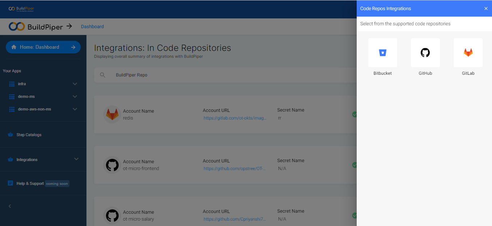Expand the infra app chevron

(x=75, y=84)
